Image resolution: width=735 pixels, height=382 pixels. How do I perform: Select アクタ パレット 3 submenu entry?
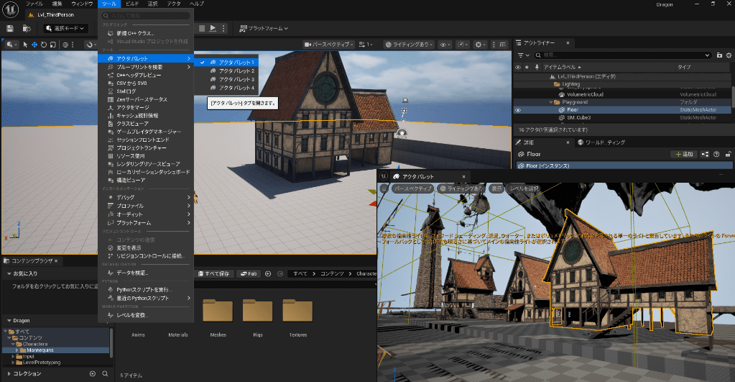click(226, 79)
